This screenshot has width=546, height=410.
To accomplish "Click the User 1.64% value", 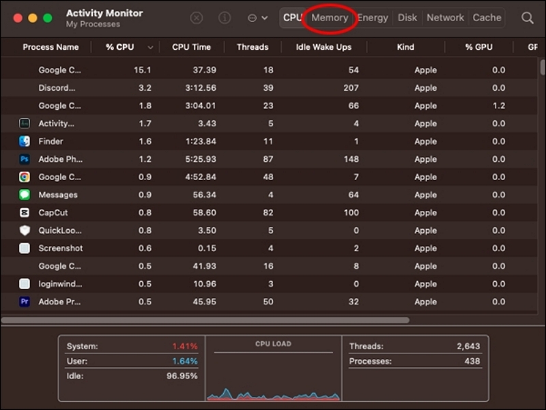I will (x=185, y=362).
